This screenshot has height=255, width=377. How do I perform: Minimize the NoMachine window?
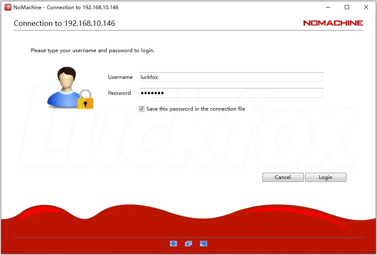point(328,7)
